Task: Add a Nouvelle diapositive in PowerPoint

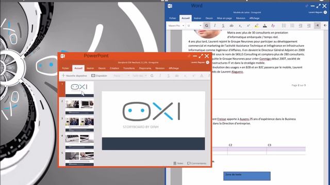Action: 74,76
